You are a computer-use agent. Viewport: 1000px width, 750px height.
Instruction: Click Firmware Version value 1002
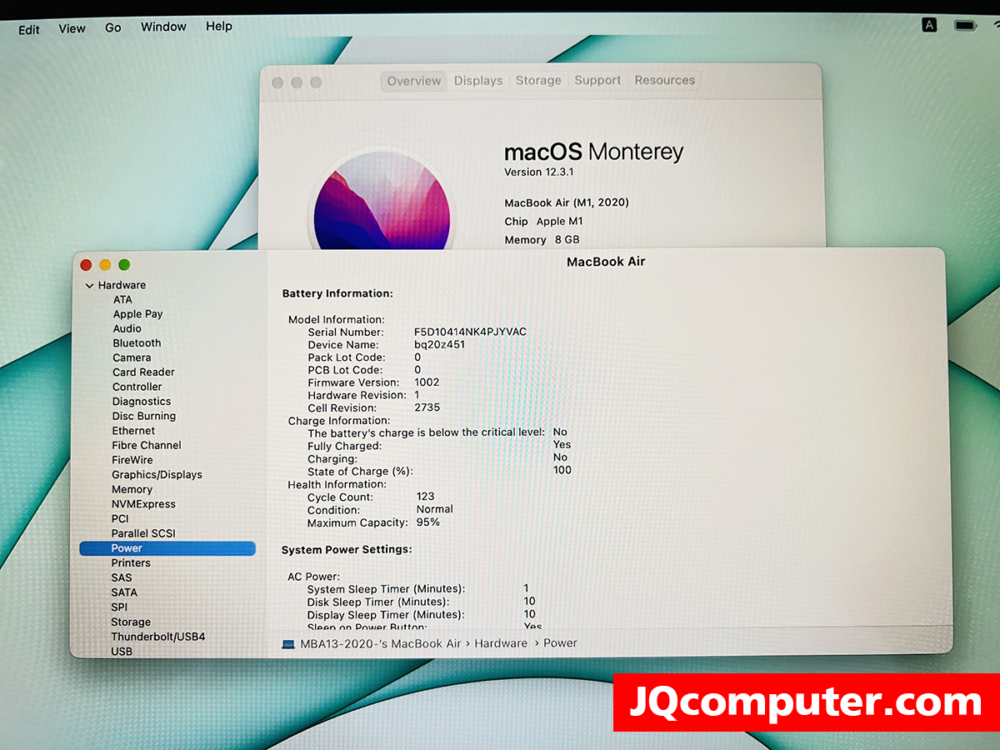pyautogui.click(x=427, y=382)
